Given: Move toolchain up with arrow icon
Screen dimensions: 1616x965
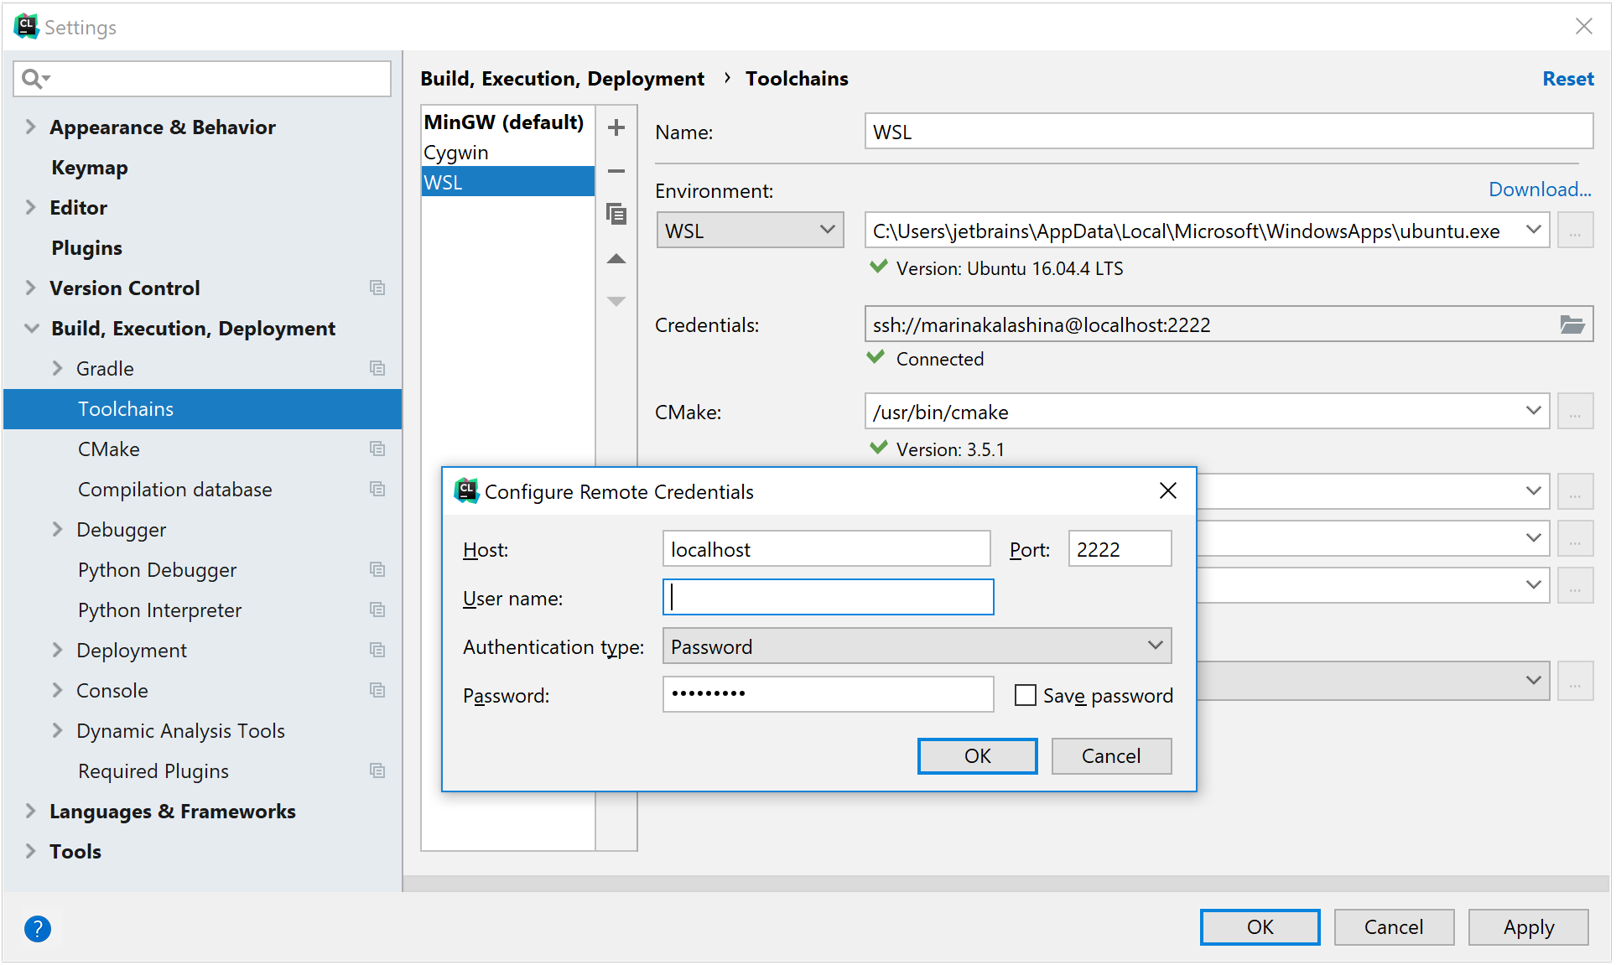Looking at the screenshot, I should [616, 259].
